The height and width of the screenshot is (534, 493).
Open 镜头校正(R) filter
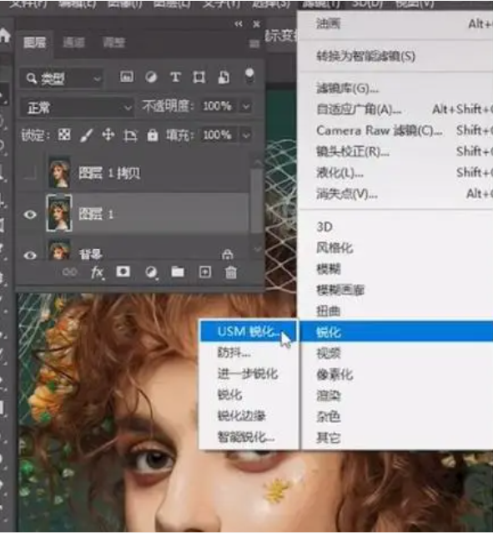tap(397, 151)
